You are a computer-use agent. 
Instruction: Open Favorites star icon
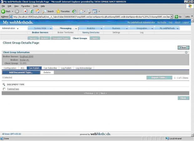(58, 11)
